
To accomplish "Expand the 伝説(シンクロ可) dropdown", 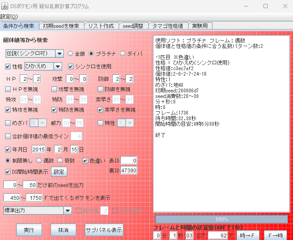I will [60, 54].
